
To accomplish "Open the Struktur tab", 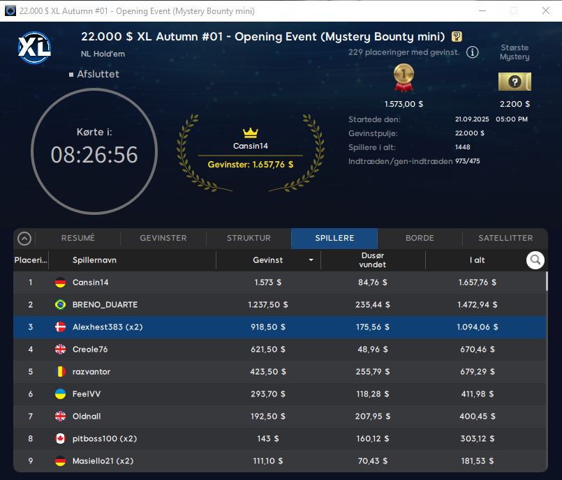I will click(249, 238).
